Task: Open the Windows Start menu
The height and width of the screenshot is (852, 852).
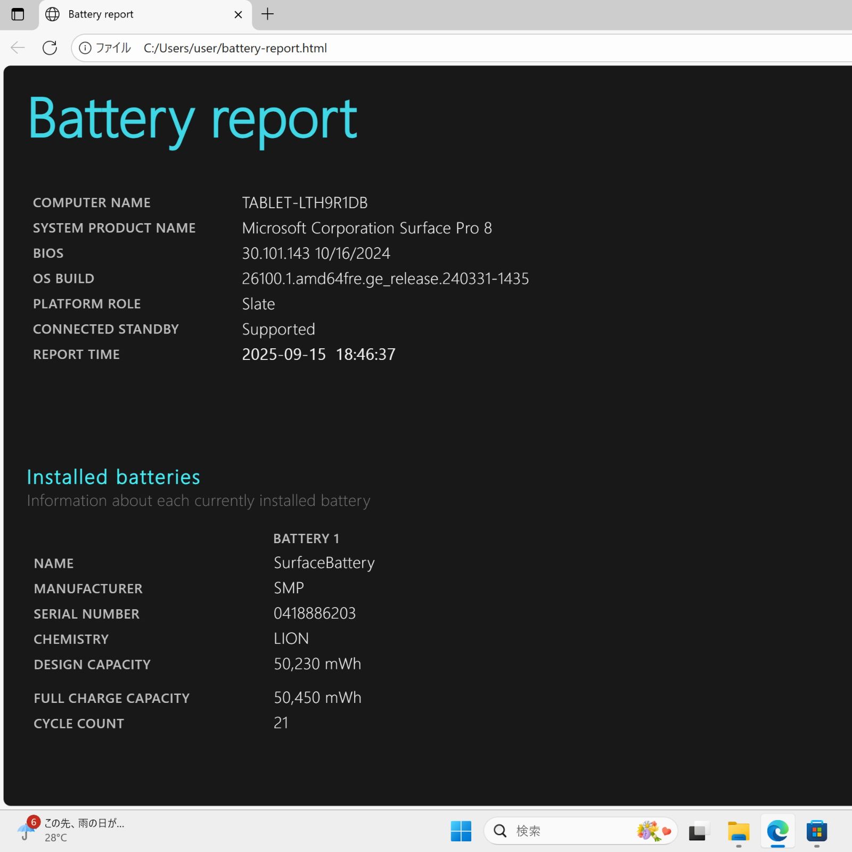Action: (x=461, y=831)
